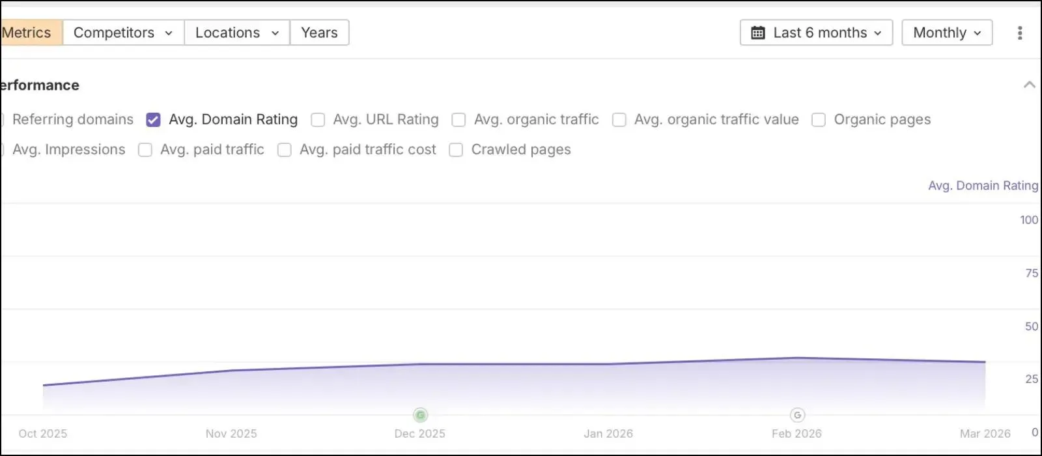Check the Avg. paid traffic checkbox
This screenshot has width=1042, height=456.
click(x=145, y=150)
